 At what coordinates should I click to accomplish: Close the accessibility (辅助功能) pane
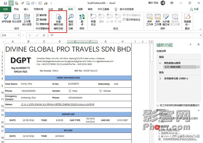coord(198,44)
